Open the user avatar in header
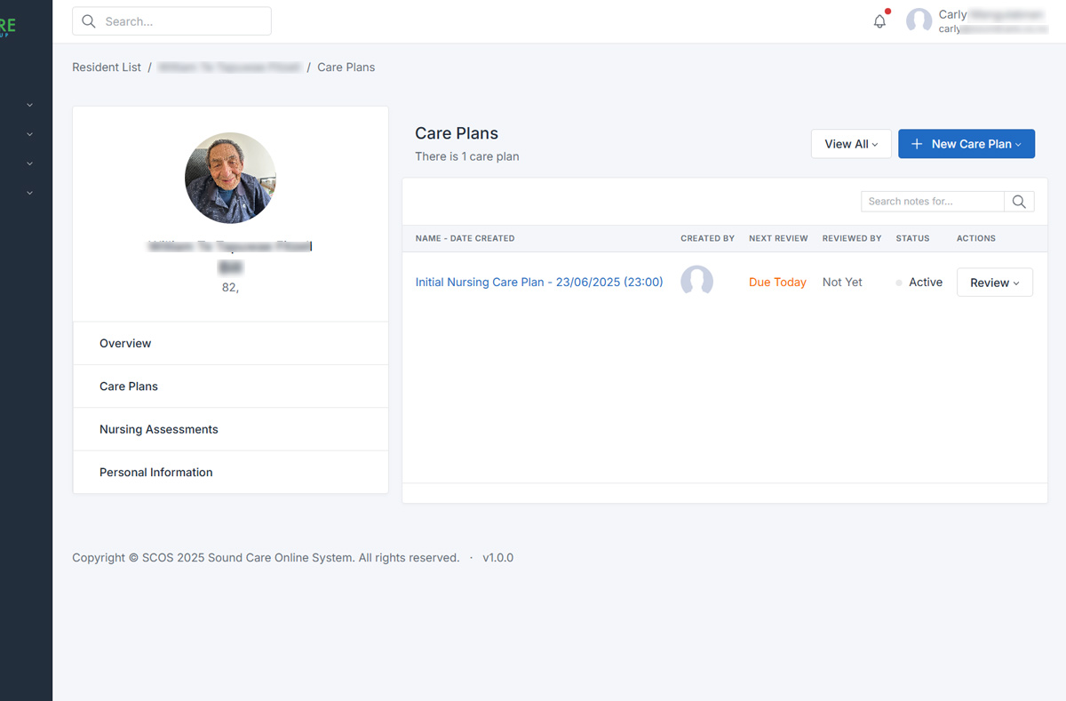This screenshot has height=701, width=1066. (x=919, y=21)
